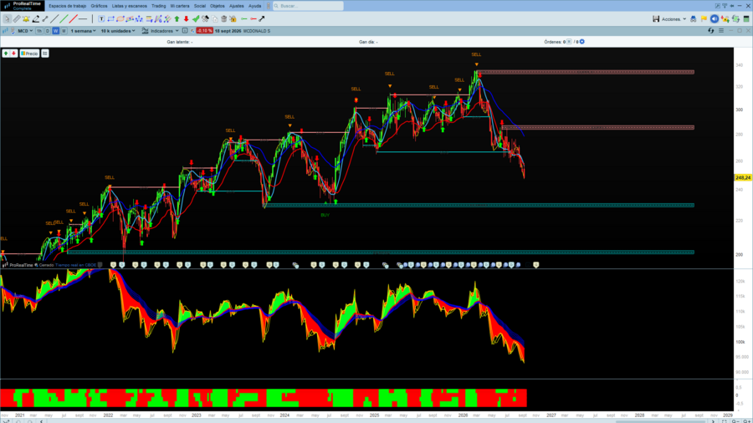Toggle the sound speaker button

(715, 19)
